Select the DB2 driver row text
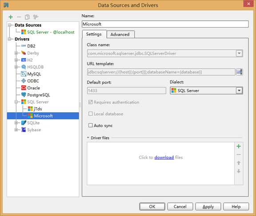This screenshot has width=256, height=216. click(32, 46)
